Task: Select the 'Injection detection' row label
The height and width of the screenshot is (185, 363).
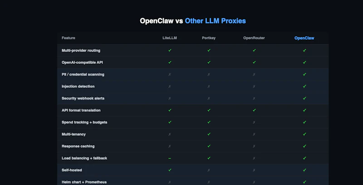Action: click(78, 86)
